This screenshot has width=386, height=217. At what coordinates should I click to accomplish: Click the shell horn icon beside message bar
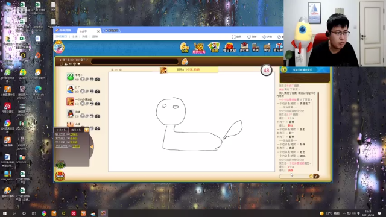coord(185,61)
